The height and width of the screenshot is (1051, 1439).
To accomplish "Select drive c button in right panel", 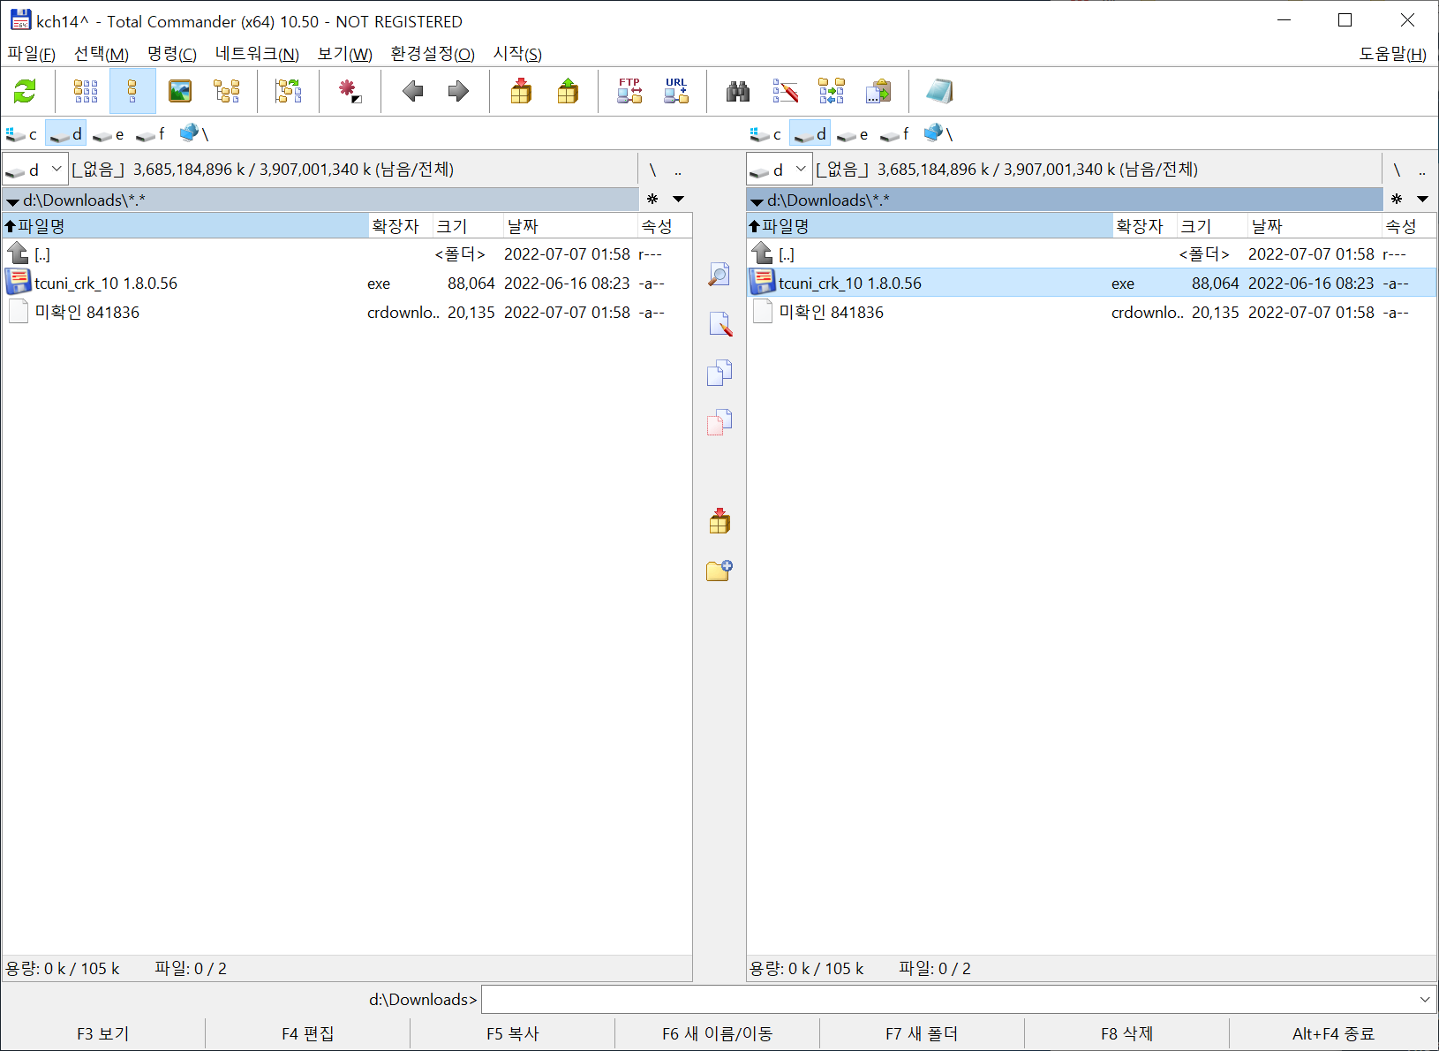I will (x=766, y=134).
